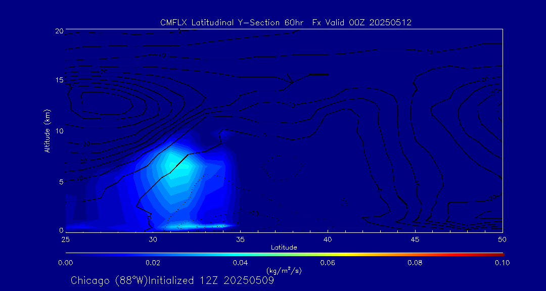The height and width of the screenshot is (291, 546).
Task: Select the latitude 35 tick label
Action: (x=240, y=238)
